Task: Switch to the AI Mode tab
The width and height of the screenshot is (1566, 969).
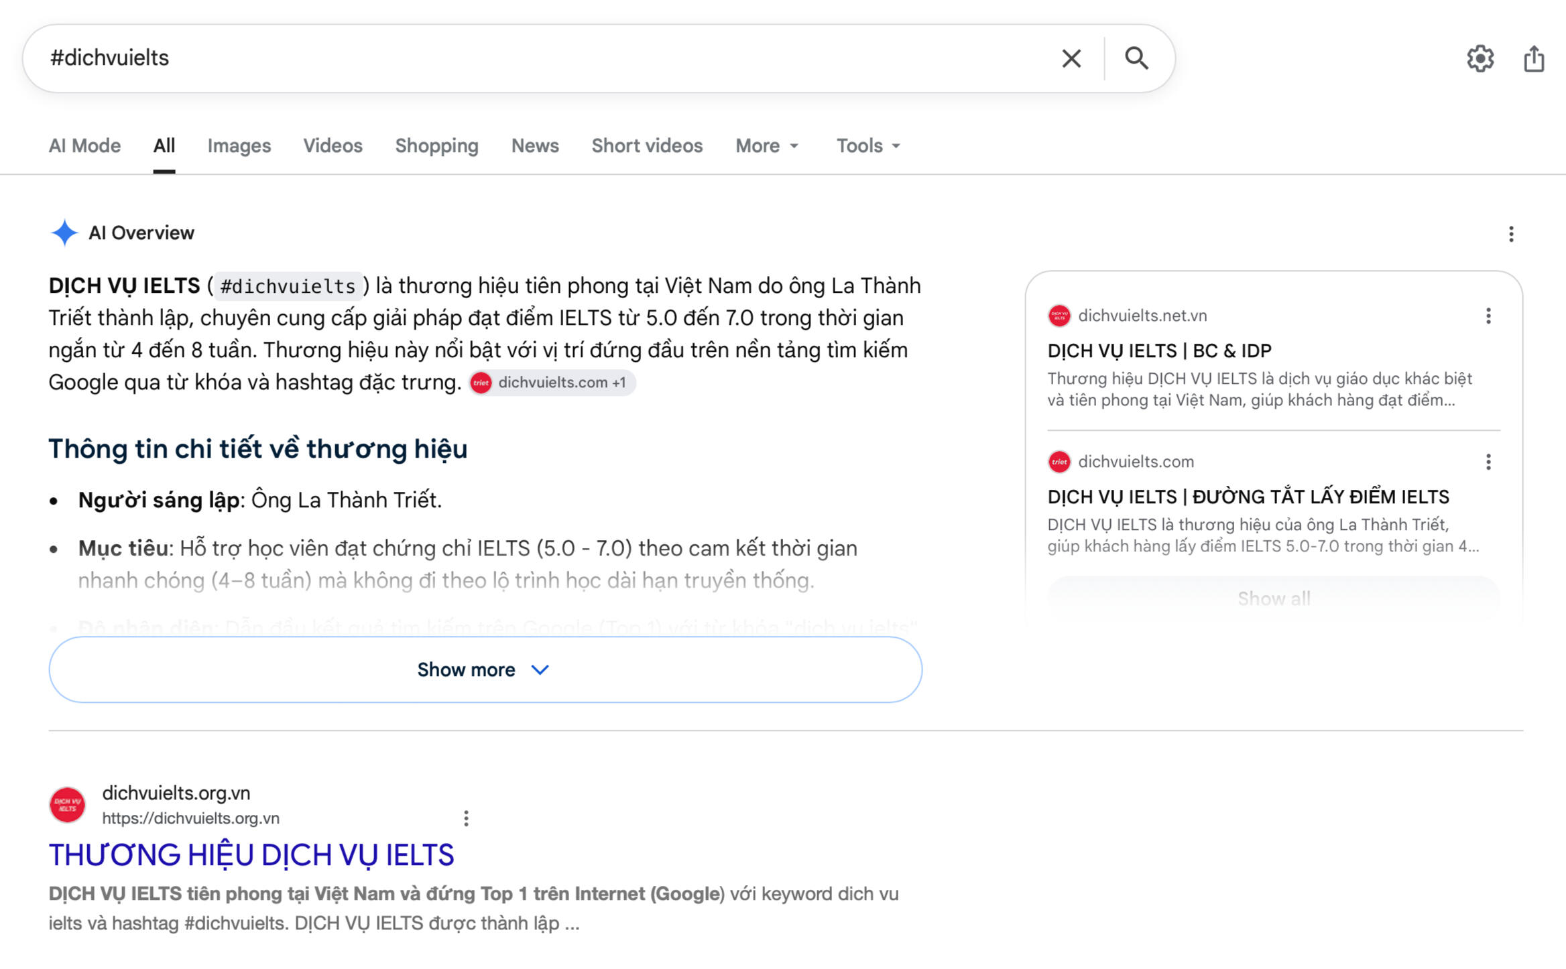Action: click(84, 145)
